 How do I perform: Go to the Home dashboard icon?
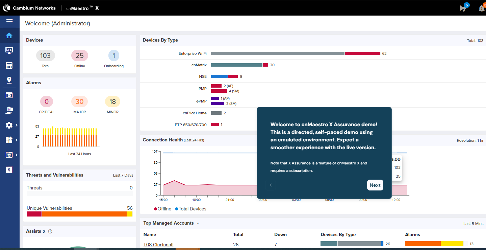pos(9,36)
